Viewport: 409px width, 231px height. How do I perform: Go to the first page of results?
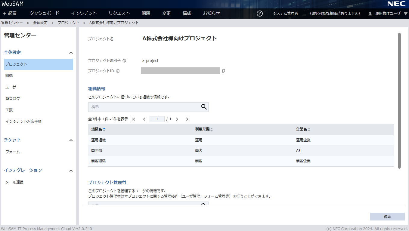[134, 119]
